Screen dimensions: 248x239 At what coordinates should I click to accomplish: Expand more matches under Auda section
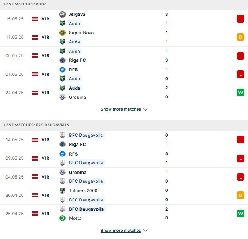pos(121,109)
